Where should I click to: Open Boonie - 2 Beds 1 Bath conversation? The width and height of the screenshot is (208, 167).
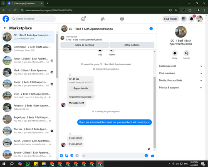click(28, 154)
